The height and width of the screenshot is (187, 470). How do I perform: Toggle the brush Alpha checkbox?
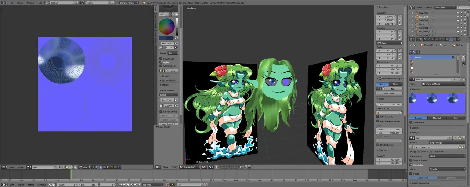pyautogui.click(x=161, y=62)
